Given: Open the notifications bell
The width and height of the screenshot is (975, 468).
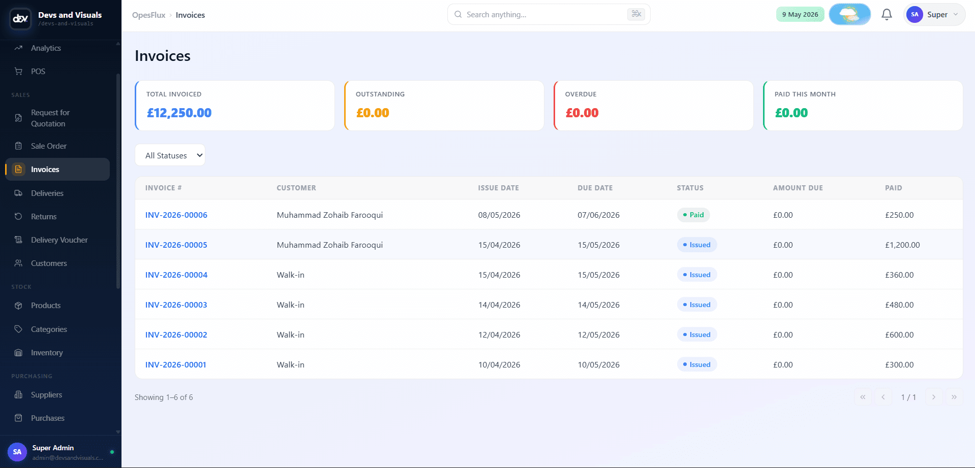Looking at the screenshot, I should tap(887, 15).
